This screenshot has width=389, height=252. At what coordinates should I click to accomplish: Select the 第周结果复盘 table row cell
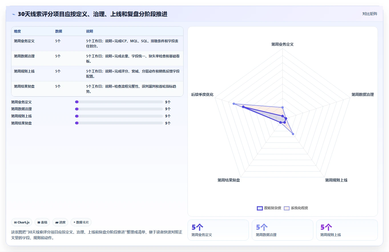coord(24,86)
